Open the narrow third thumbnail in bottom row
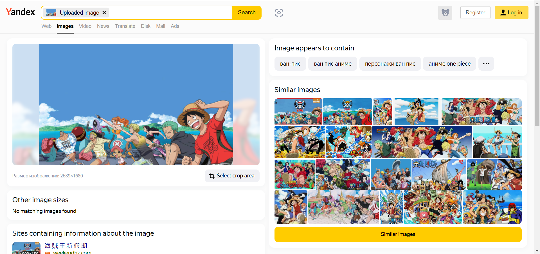The width and height of the screenshot is (540, 254). click(391, 207)
